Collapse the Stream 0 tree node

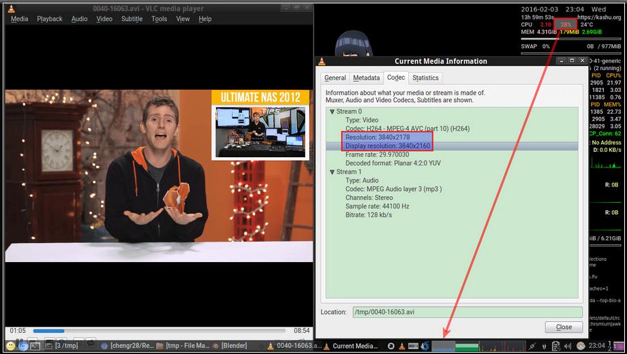point(332,112)
